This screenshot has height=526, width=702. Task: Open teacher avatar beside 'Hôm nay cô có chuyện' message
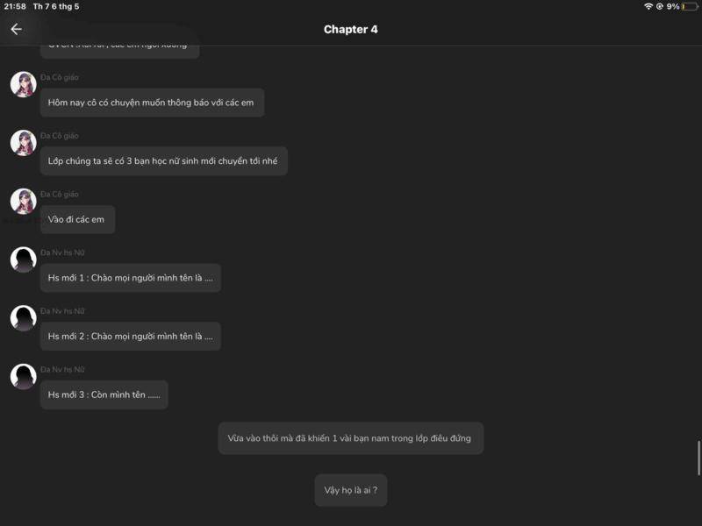[24, 84]
